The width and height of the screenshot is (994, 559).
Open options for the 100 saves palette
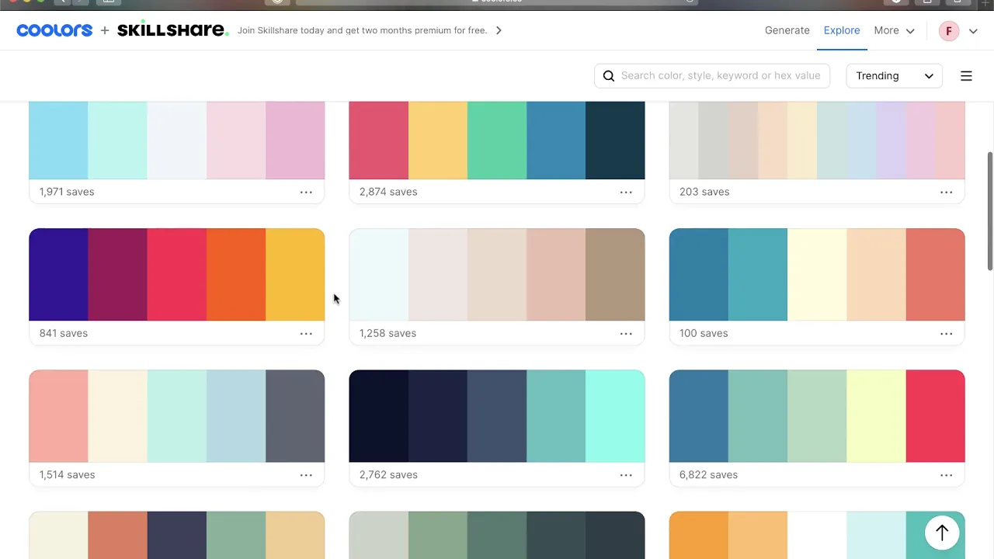pyautogui.click(x=946, y=333)
